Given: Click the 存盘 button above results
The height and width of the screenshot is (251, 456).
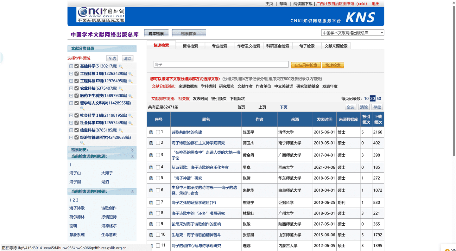Looking at the screenshot, I should pyautogui.click(x=377, y=107).
